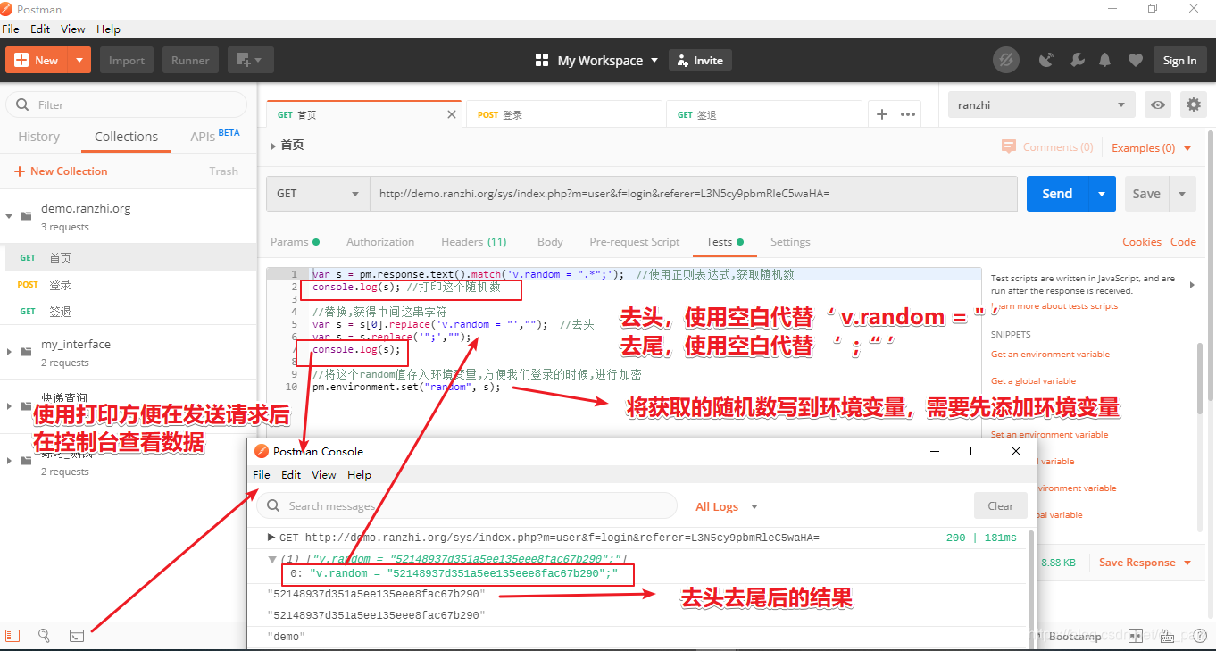Open Save Response dropdown
Viewport: 1216px width, 651px height.
click(x=1145, y=563)
